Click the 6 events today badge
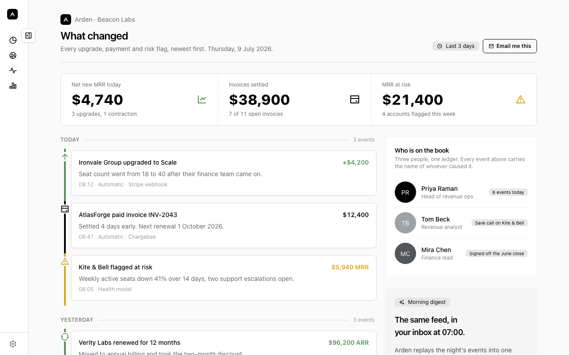The image size is (569, 355). click(x=508, y=192)
